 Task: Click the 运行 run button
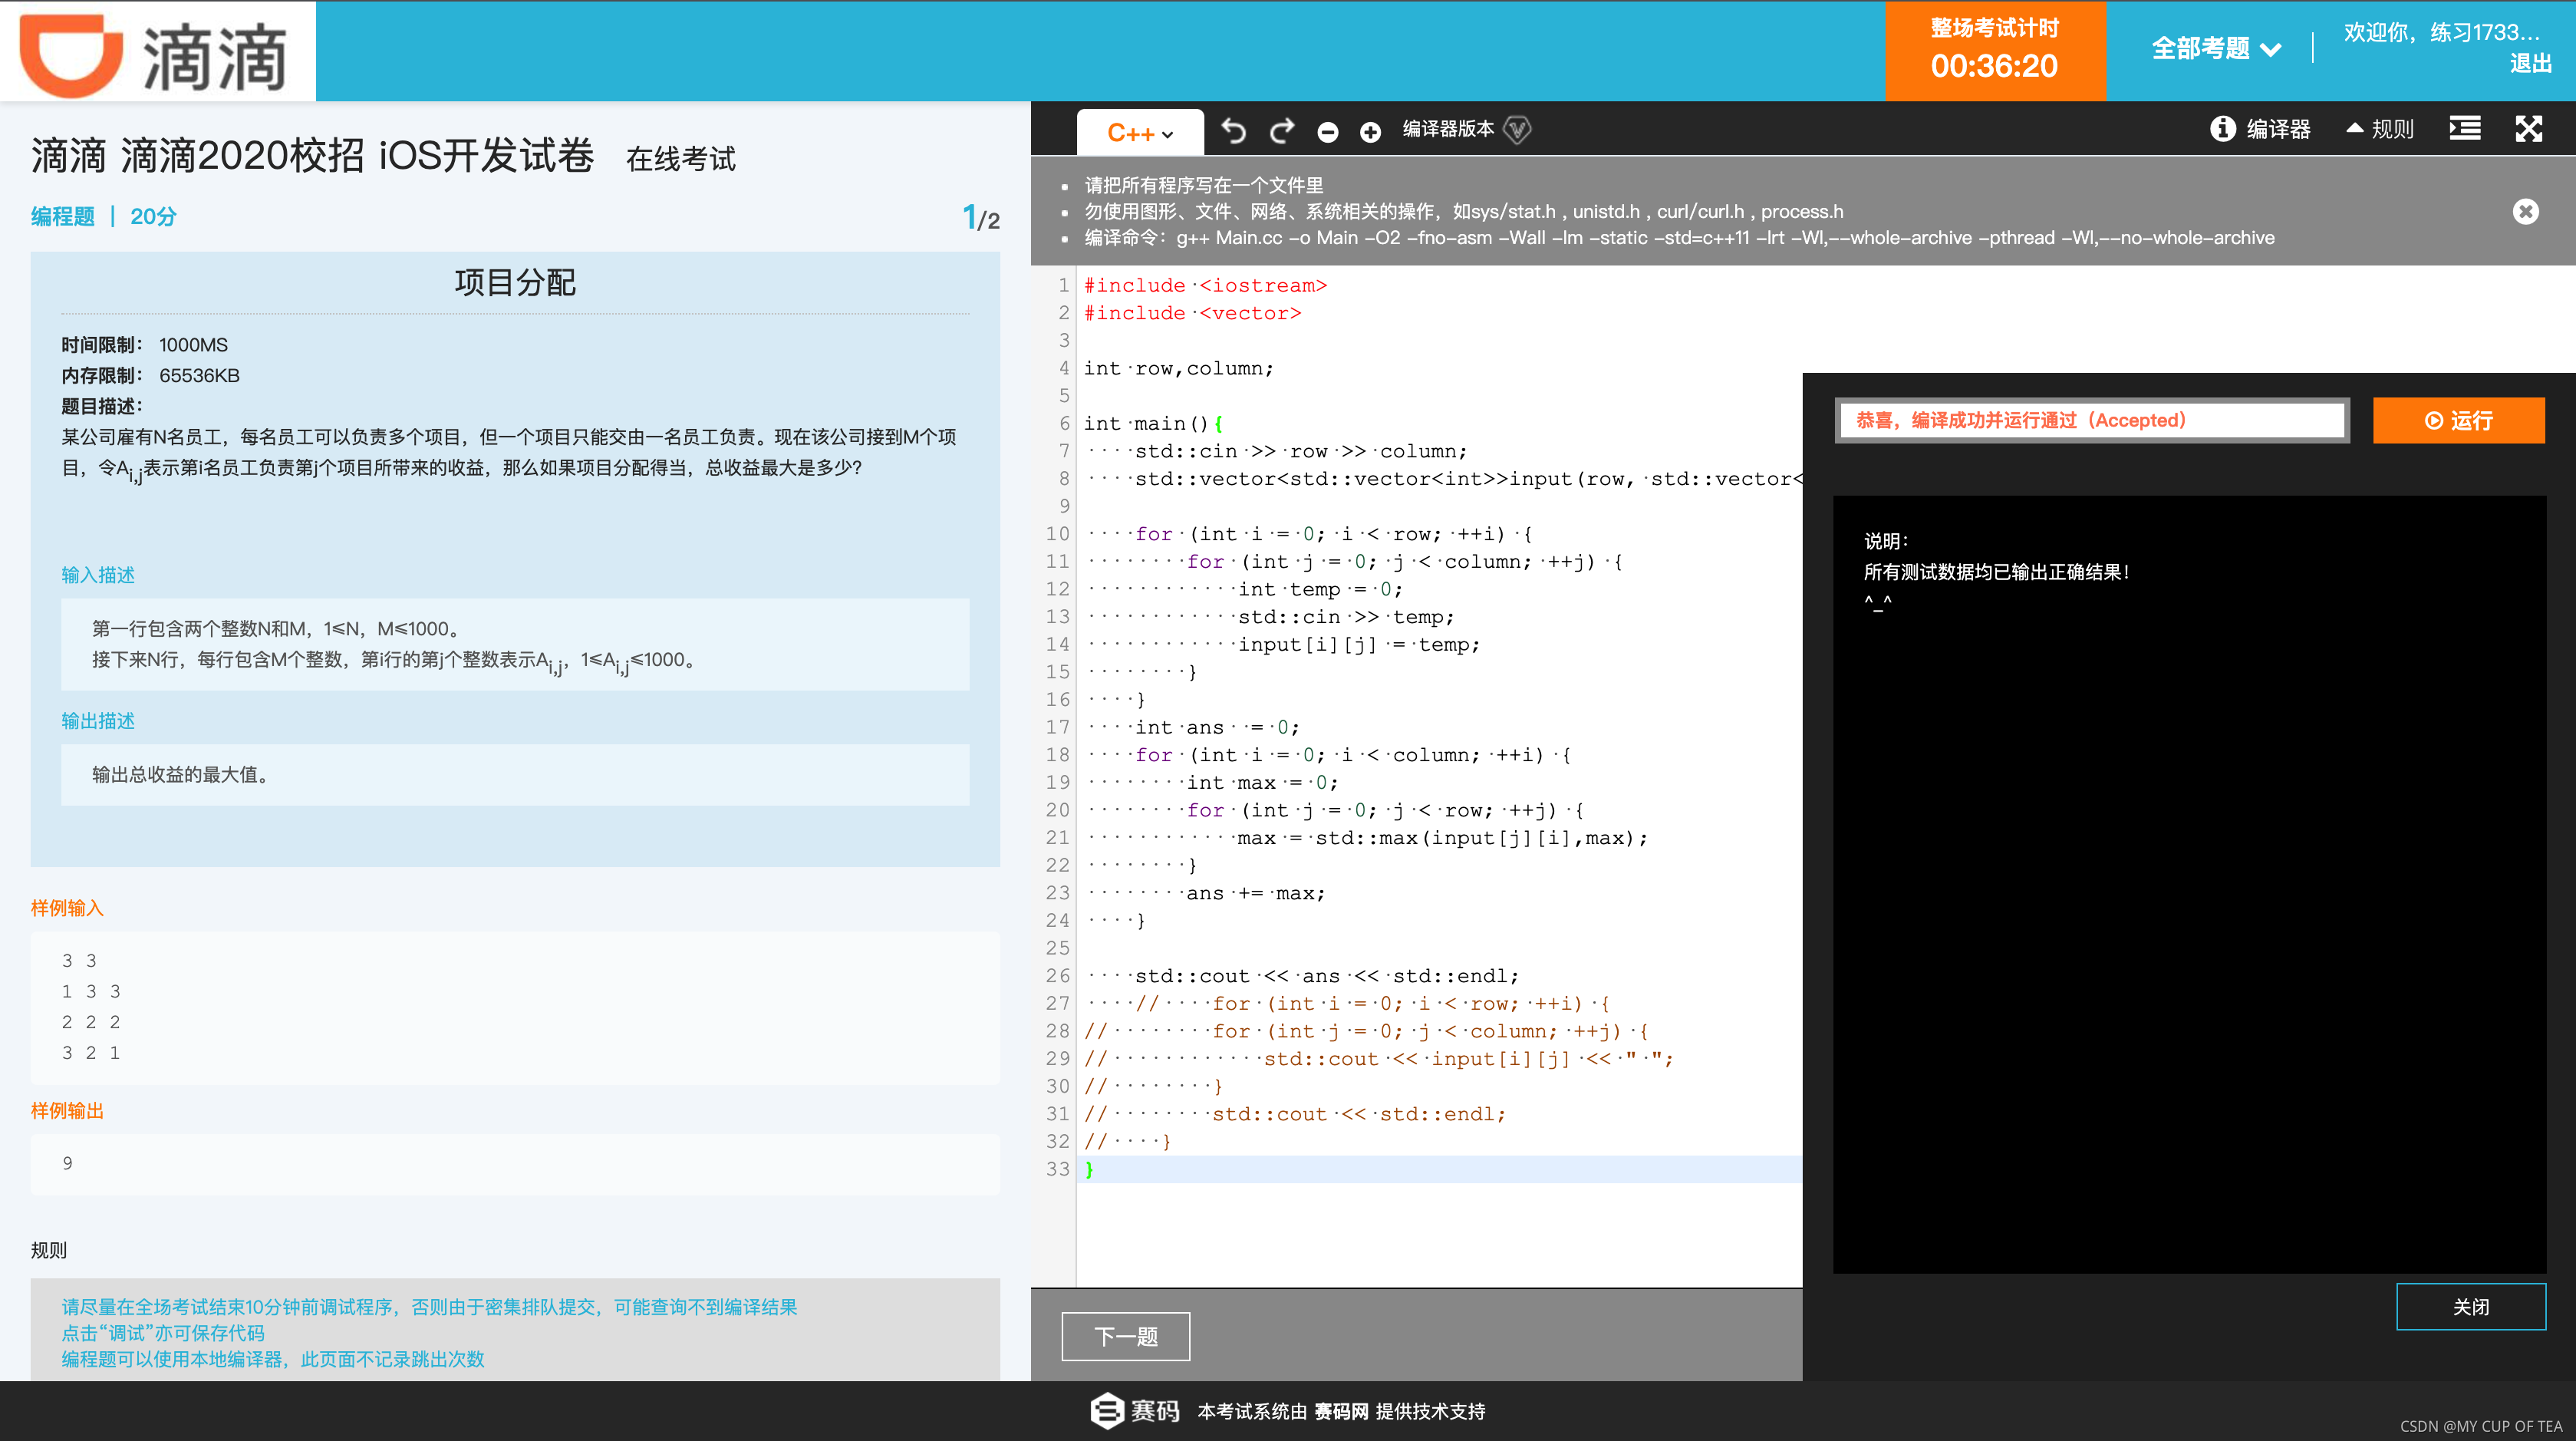coord(2458,421)
